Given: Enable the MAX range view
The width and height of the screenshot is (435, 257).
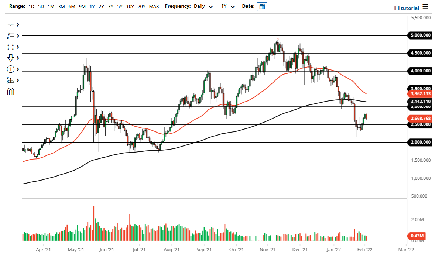Looking at the screenshot, I should (154, 6).
